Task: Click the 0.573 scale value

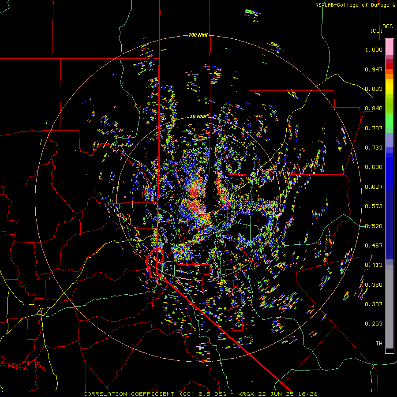Action: coord(374,206)
